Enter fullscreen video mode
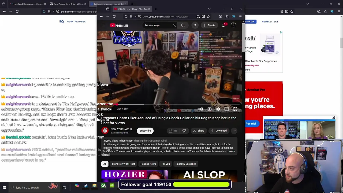 235,109
